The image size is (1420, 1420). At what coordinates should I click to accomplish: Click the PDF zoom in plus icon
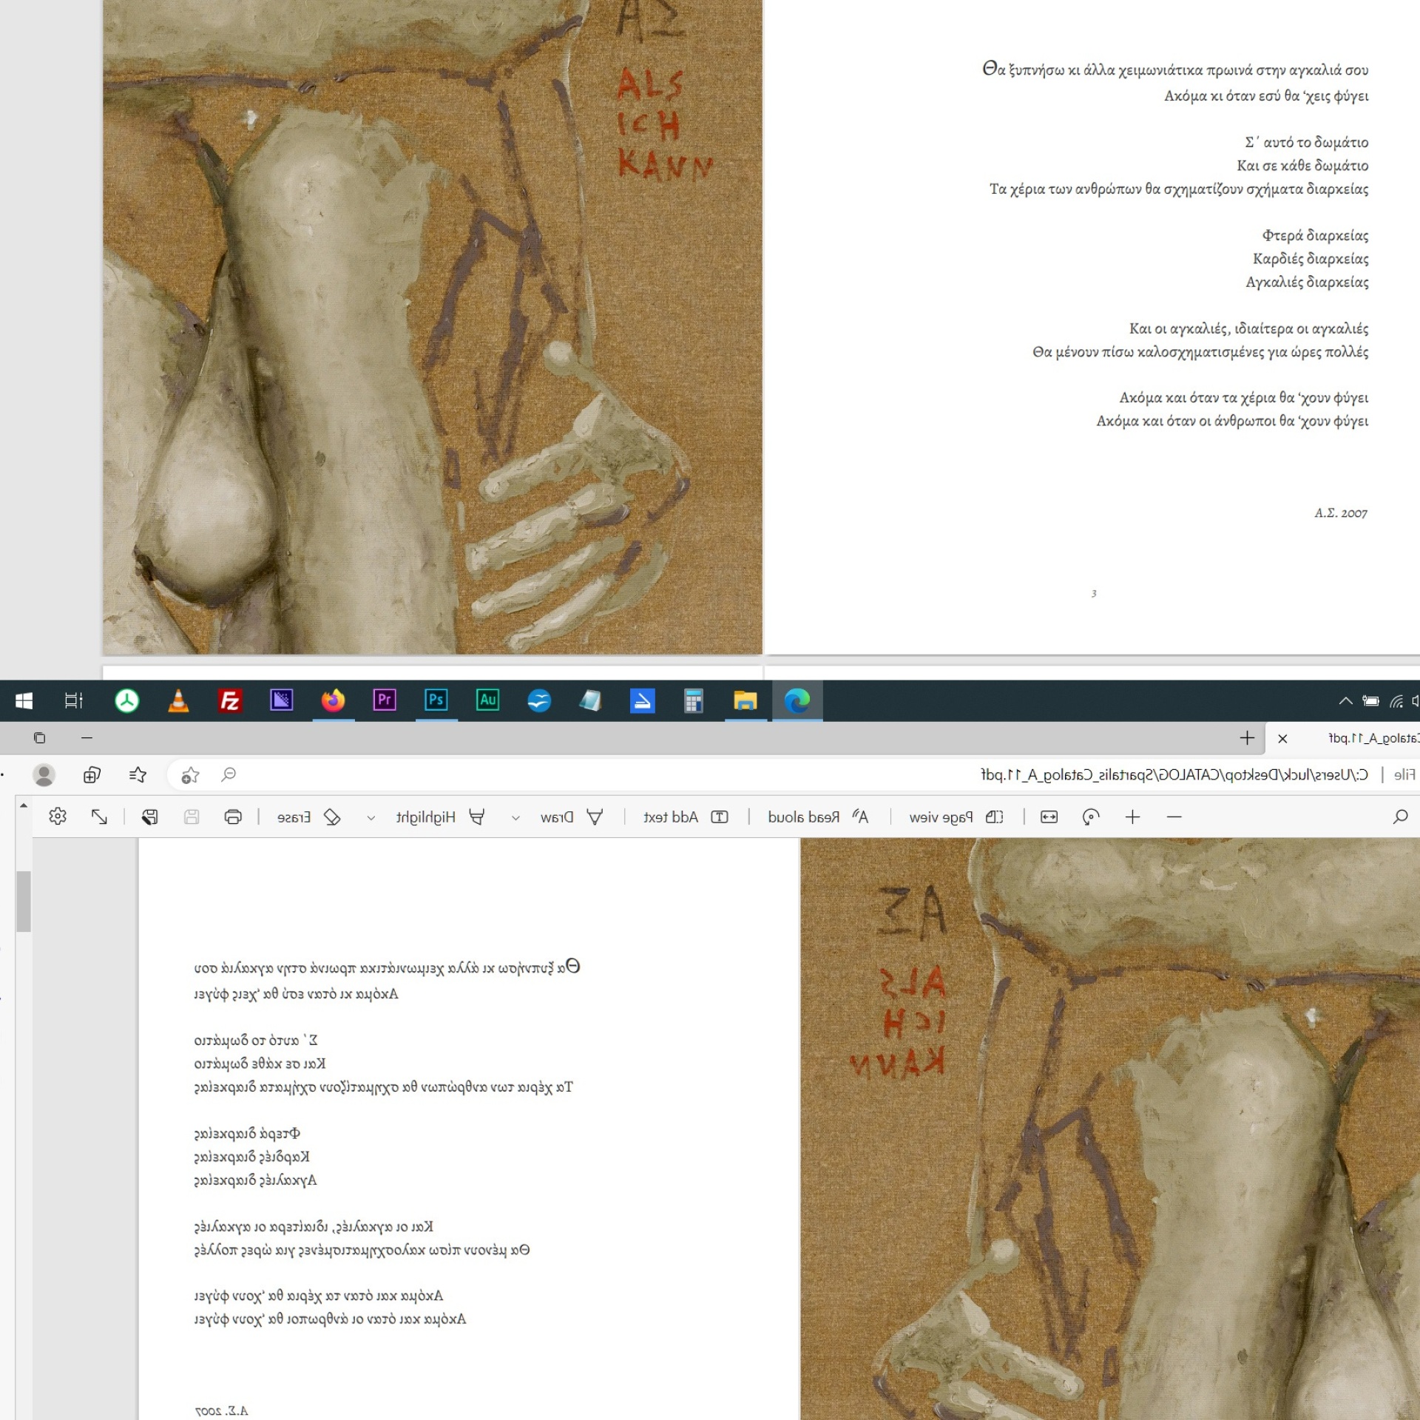(1132, 816)
